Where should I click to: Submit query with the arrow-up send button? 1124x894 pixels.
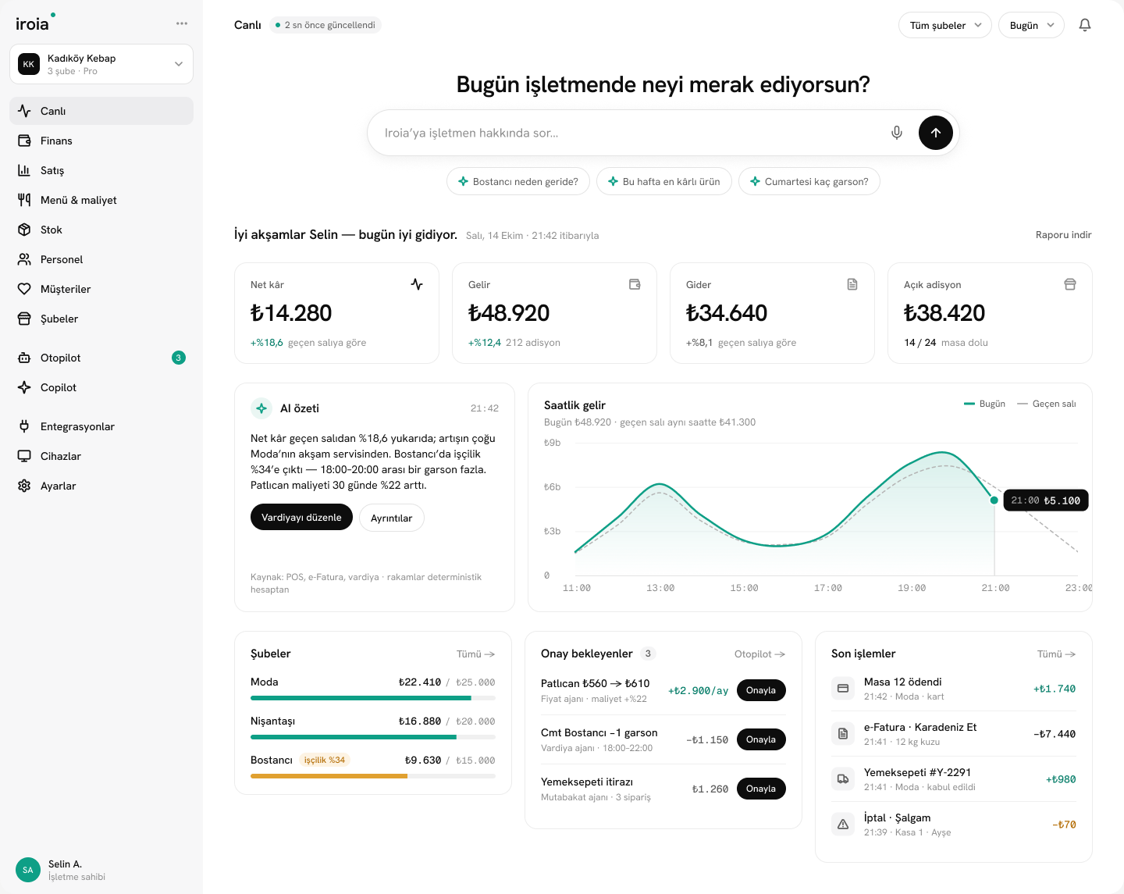[x=936, y=133]
